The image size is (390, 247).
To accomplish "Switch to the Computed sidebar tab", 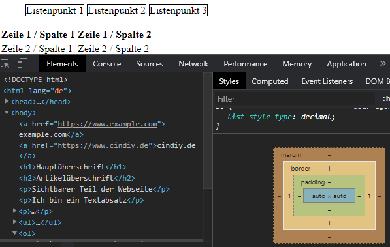I will point(270,81).
